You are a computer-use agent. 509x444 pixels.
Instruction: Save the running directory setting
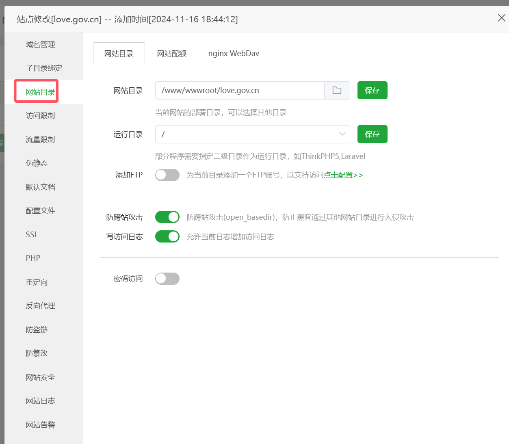click(372, 134)
